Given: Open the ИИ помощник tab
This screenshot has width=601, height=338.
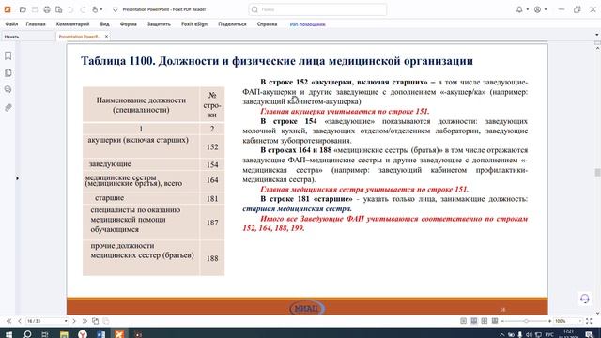Looking at the screenshot, I should click(307, 24).
